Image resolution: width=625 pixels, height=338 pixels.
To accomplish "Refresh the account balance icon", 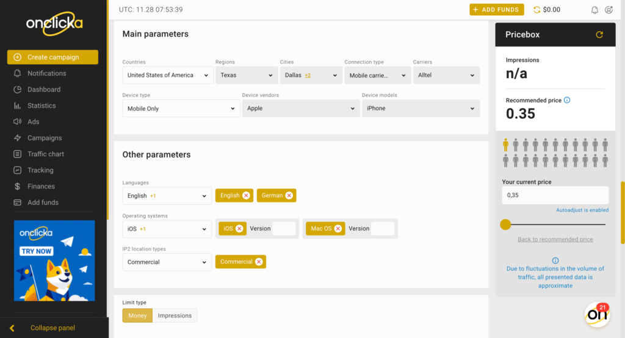I will click(x=537, y=10).
